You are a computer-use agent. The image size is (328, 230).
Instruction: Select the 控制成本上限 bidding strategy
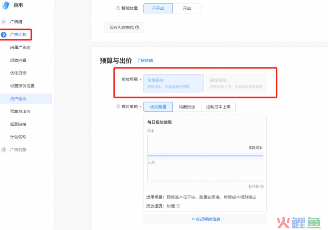[218, 107]
